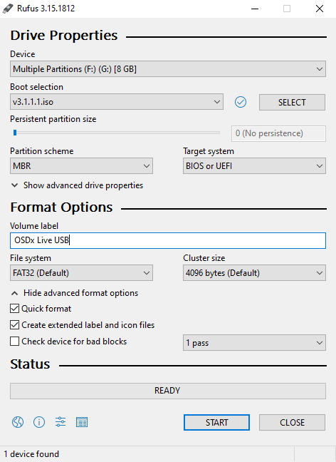The height and width of the screenshot is (462, 336).
Task: Open the Device dropdown list
Action: click(168, 69)
